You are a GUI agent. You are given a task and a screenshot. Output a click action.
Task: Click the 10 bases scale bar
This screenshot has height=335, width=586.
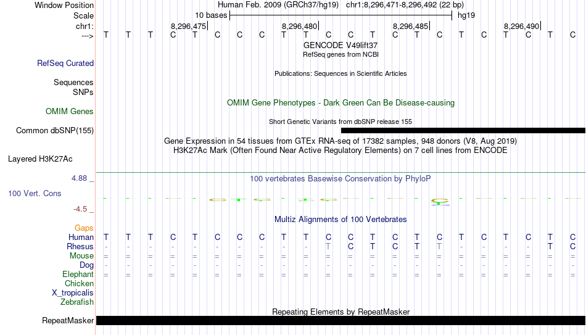341,15
